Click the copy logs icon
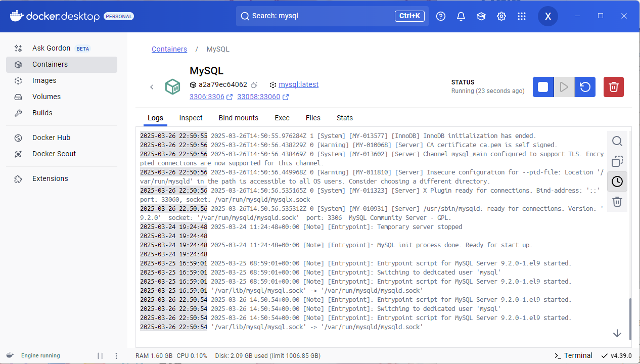This screenshot has width=640, height=364. coord(617,161)
